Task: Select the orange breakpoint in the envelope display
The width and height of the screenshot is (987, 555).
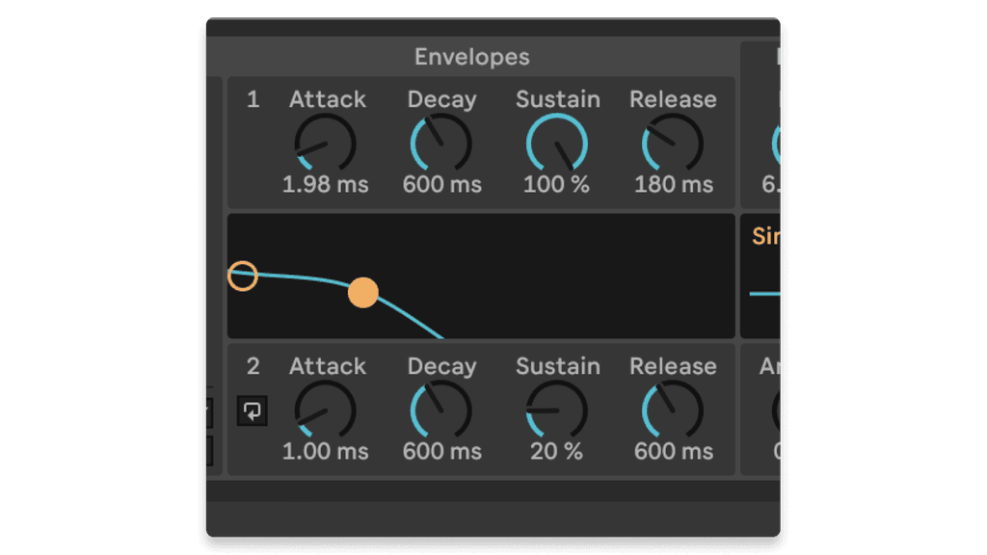Action: click(364, 292)
